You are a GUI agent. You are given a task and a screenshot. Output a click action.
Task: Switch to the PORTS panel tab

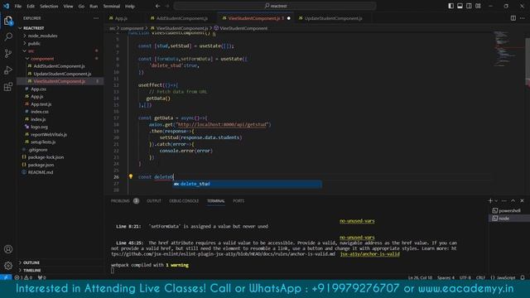pyautogui.click(x=238, y=200)
